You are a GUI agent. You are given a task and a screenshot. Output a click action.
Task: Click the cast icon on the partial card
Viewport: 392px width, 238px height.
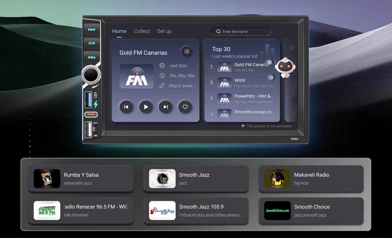tap(292, 48)
